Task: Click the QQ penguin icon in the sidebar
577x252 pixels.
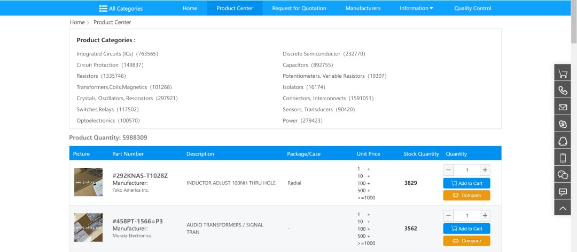Action: tap(563, 141)
